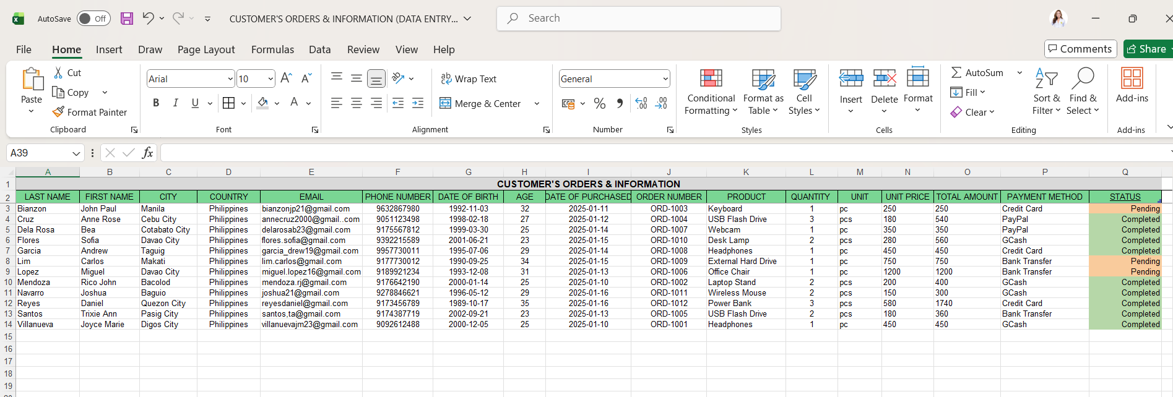The image size is (1173, 397).
Task: Click the Increase Font Size icon
Action: click(286, 79)
